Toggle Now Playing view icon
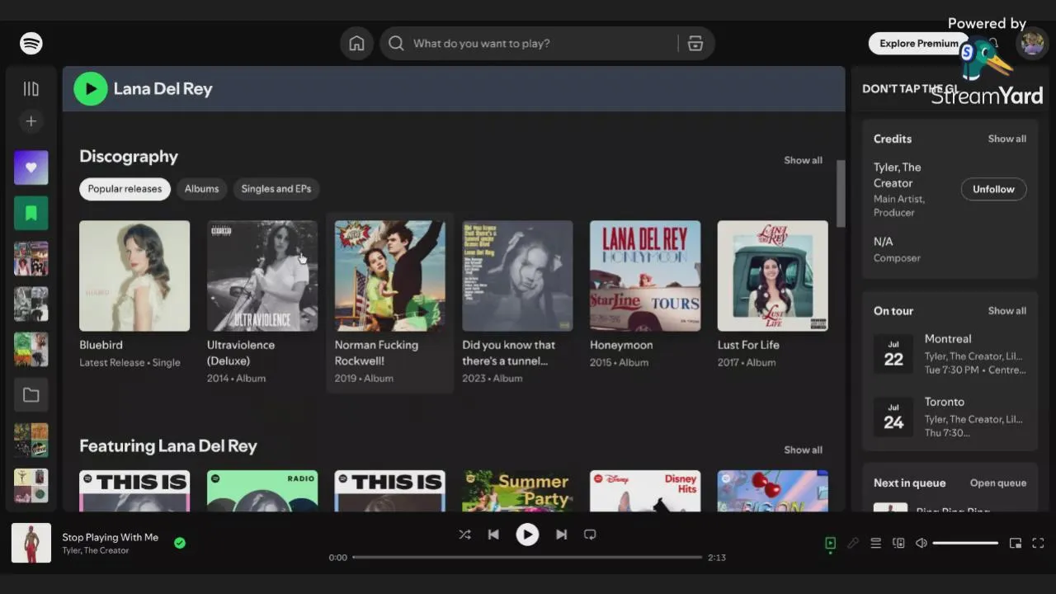Image resolution: width=1056 pixels, height=594 pixels. 831,543
